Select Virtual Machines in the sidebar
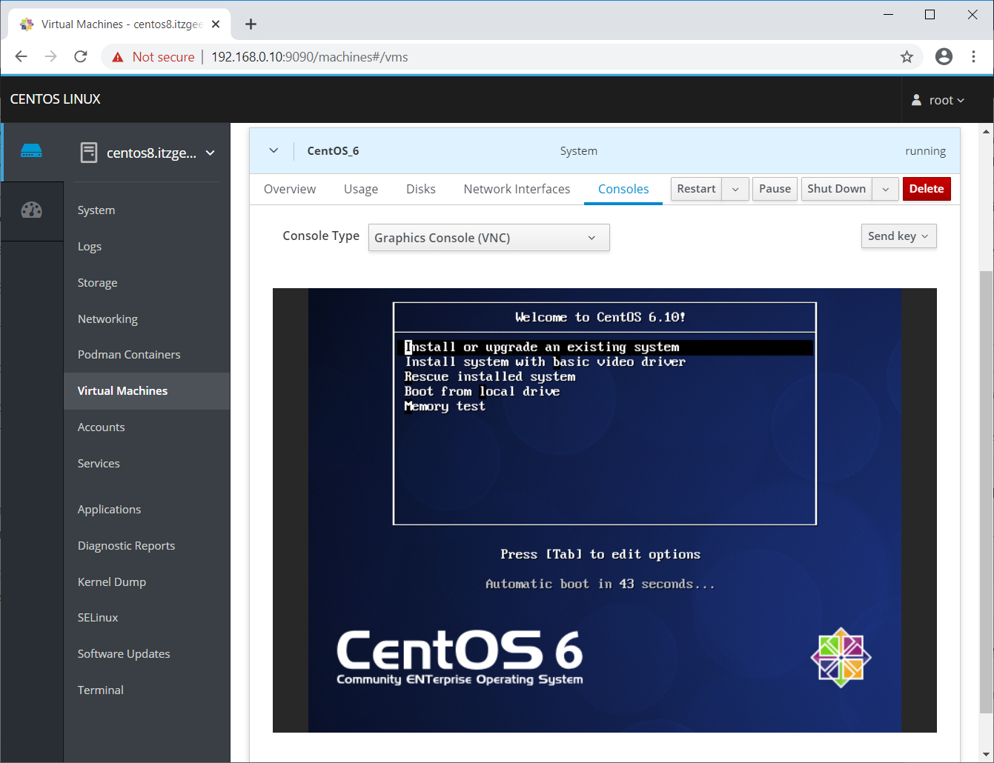994x763 pixels. pos(147,391)
